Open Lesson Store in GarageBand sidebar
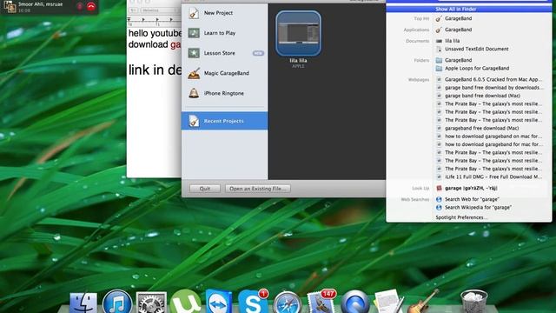 (224, 53)
